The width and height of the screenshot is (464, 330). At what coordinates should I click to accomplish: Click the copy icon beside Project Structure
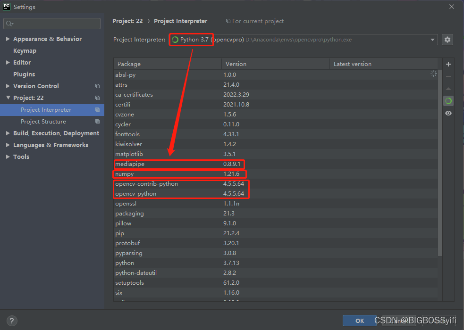tap(97, 122)
